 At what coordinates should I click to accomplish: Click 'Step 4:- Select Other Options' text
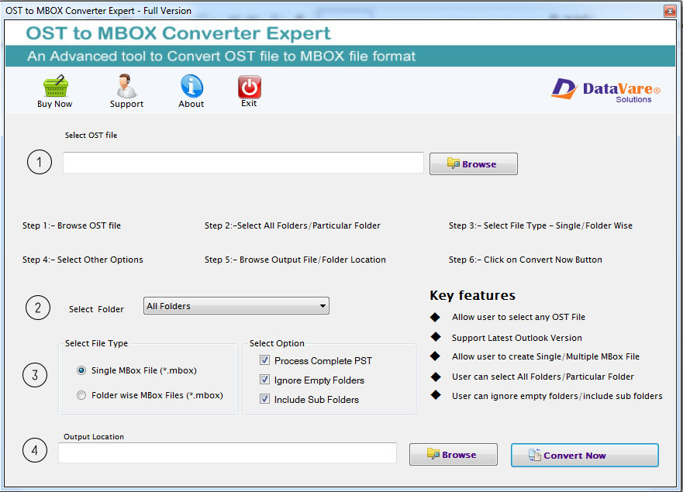pyautogui.click(x=83, y=260)
